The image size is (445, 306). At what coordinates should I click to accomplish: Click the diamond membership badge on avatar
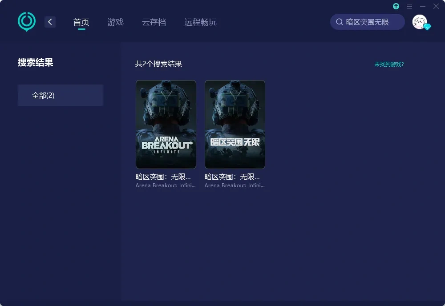point(426,28)
